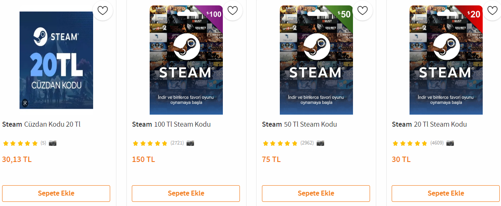501x206 pixels.
Task: Click camera icon next to 2962 reviews
Action: pos(320,143)
